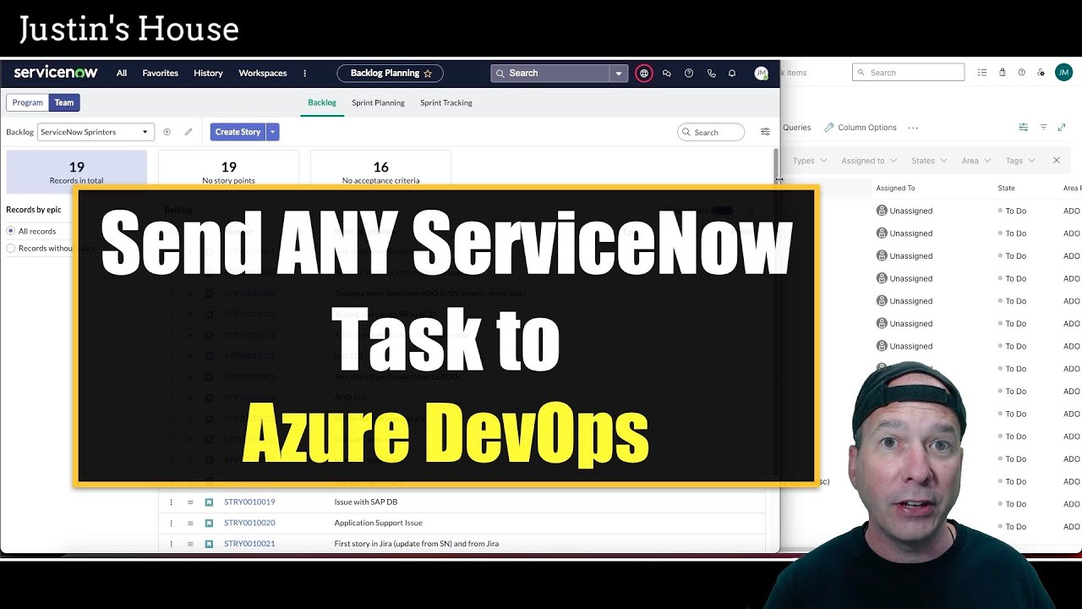Click the Assigned To column header

pyautogui.click(x=895, y=189)
